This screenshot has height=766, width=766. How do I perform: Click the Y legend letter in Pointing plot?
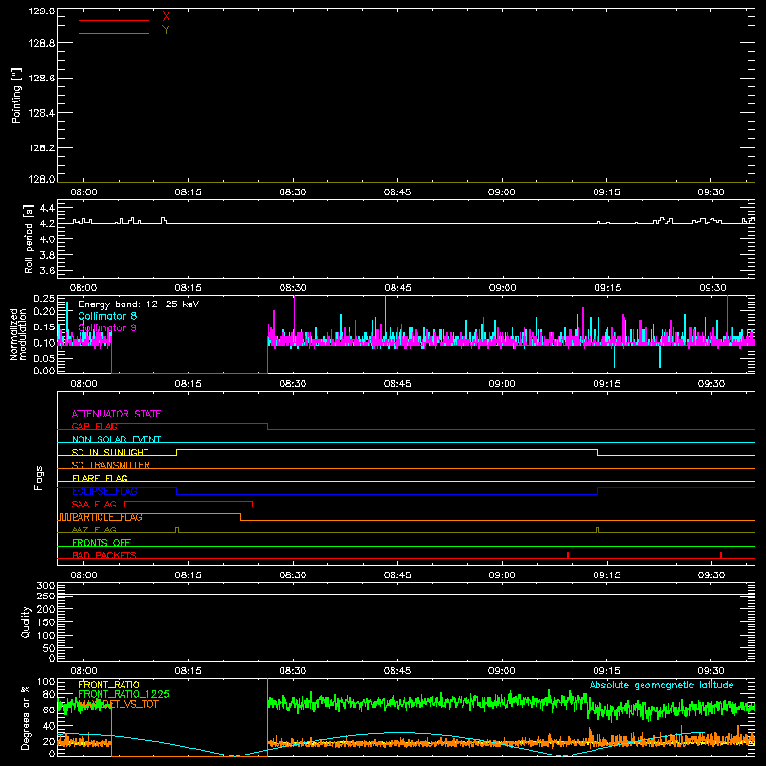(x=166, y=30)
